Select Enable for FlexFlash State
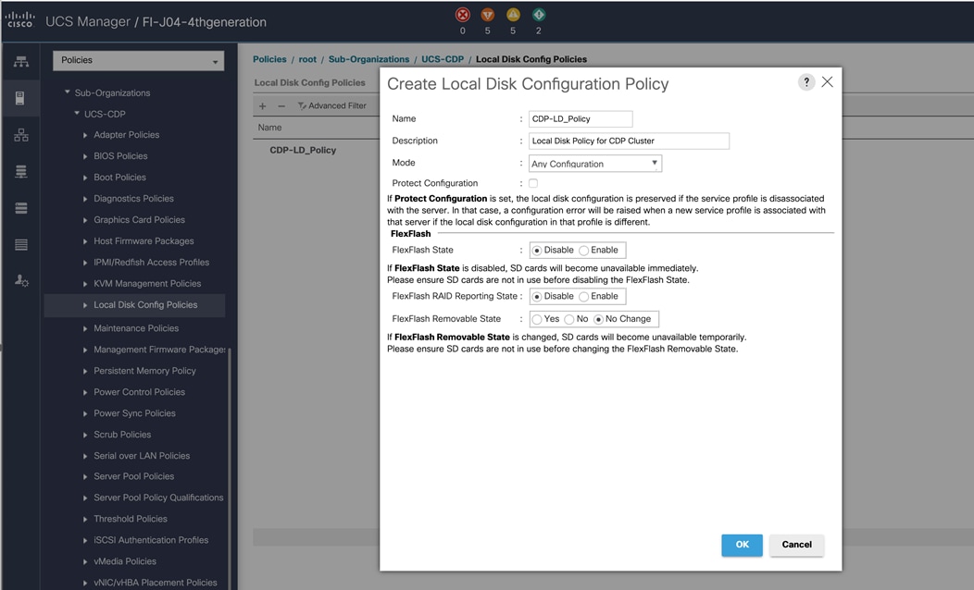 [583, 250]
